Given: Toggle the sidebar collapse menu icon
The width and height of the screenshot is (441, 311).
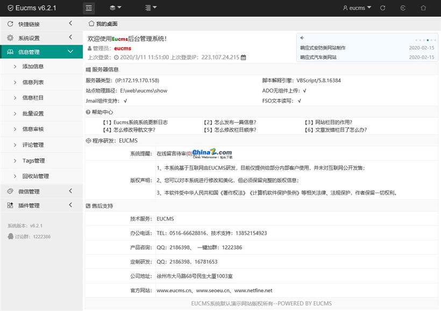Looking at the screenshot, I should click(x=89, y=8).
